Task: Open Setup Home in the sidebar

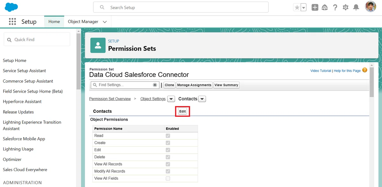Action: point(15,60)
